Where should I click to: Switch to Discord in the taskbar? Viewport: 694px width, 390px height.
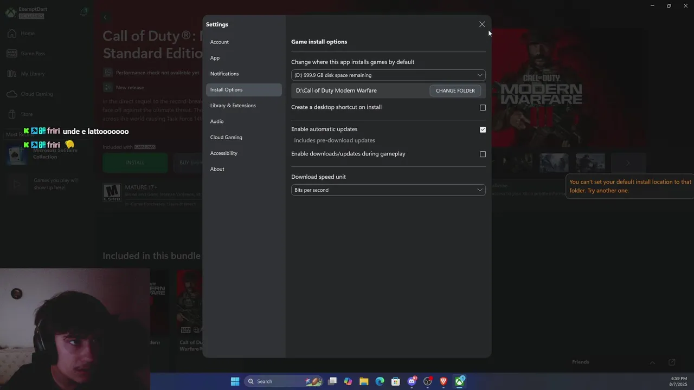coord(412,381)
